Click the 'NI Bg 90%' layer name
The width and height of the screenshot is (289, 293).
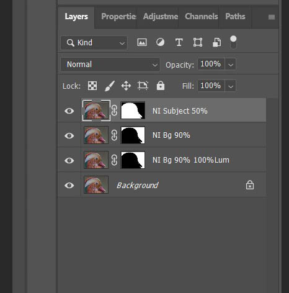point(171,135)
